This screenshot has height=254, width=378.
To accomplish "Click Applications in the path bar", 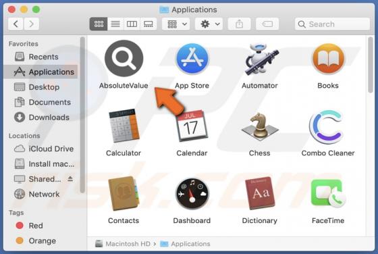I will pos(185,244).
